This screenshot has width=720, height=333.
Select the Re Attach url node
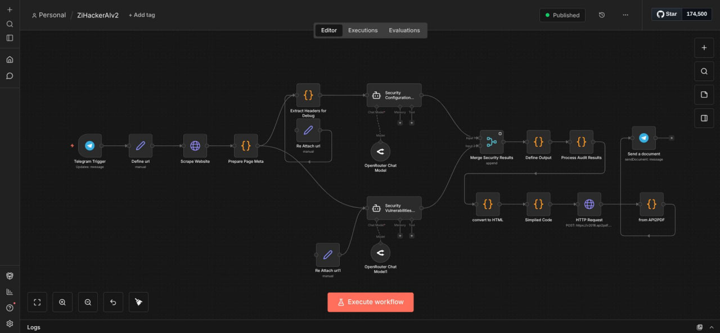pyautogui.click(x=308, y=130)
